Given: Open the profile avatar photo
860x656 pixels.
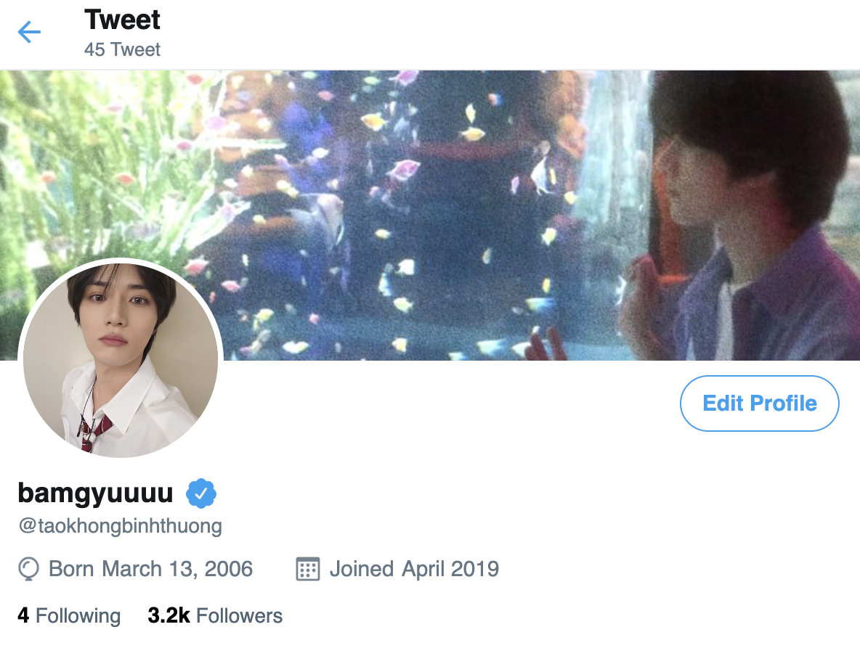Looking at the screenshot, I should (x=121, y=359).
